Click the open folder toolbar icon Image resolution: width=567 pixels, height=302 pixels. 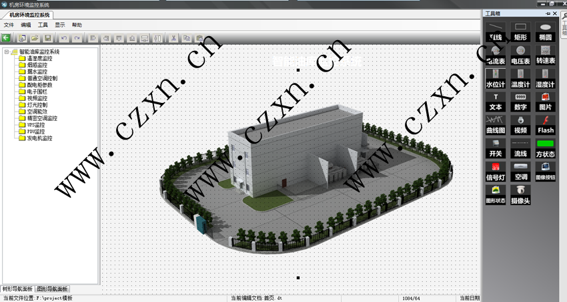coord(35,37)
